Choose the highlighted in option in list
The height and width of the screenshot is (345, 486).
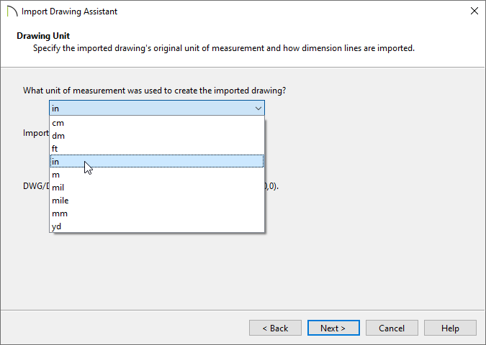click(x=157, y=161)
